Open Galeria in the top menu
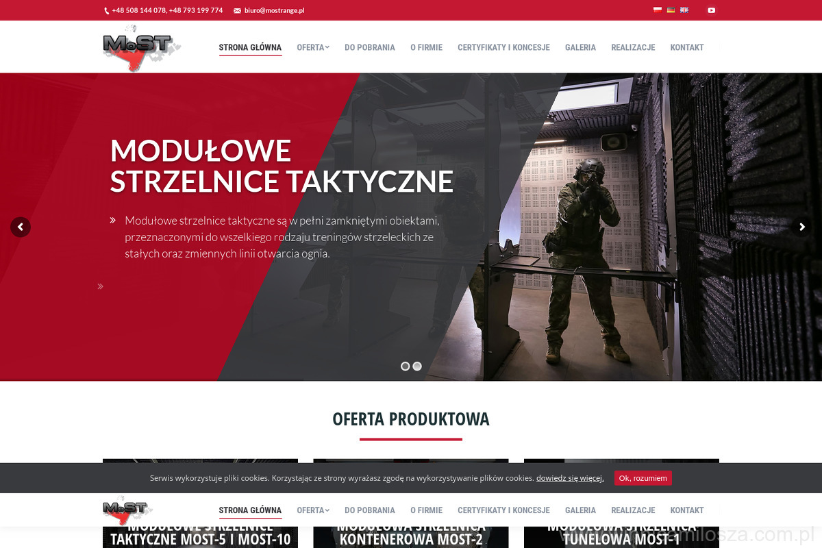This screenshot has height=548, width=822. (580, 47)
